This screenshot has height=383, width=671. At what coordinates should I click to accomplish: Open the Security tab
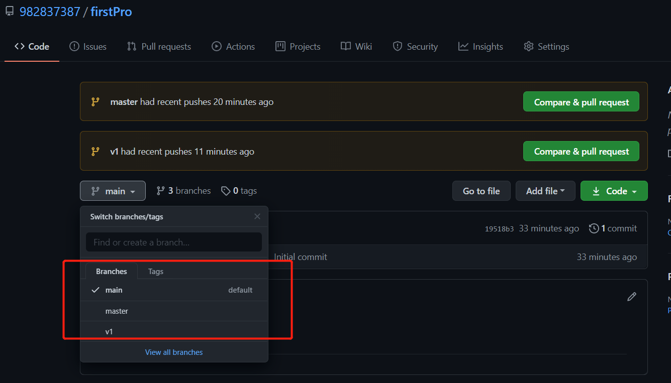point(415,47)
